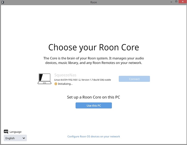Open the English language dropdown
Screen dimensions: 187x145
coord(15,138)
